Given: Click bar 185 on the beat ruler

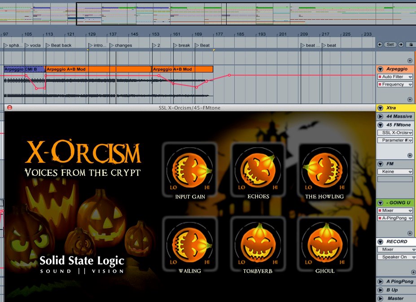Looking at the screenshot, I should click(240, 34).
